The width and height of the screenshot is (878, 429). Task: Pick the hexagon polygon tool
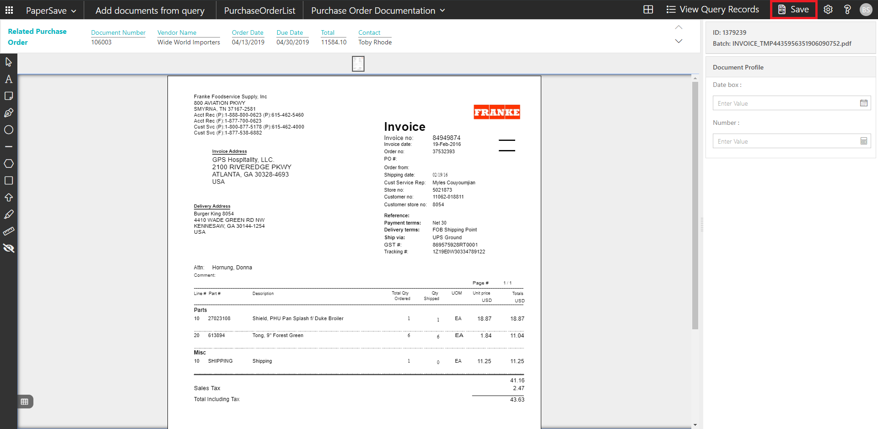pyautogui.click(x=9, y=164)
